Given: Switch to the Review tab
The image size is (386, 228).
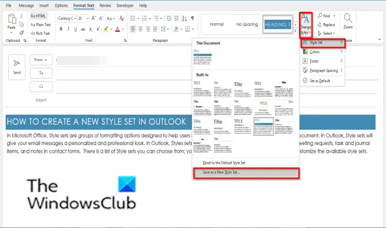Looking at the screenshot, I should coord(105,5).
